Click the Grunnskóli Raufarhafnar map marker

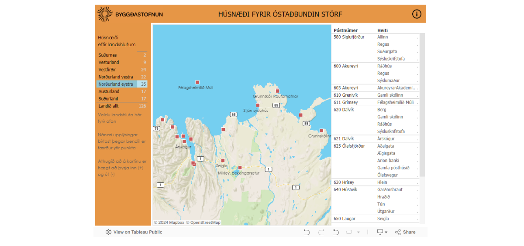click(x=277, y=91)
